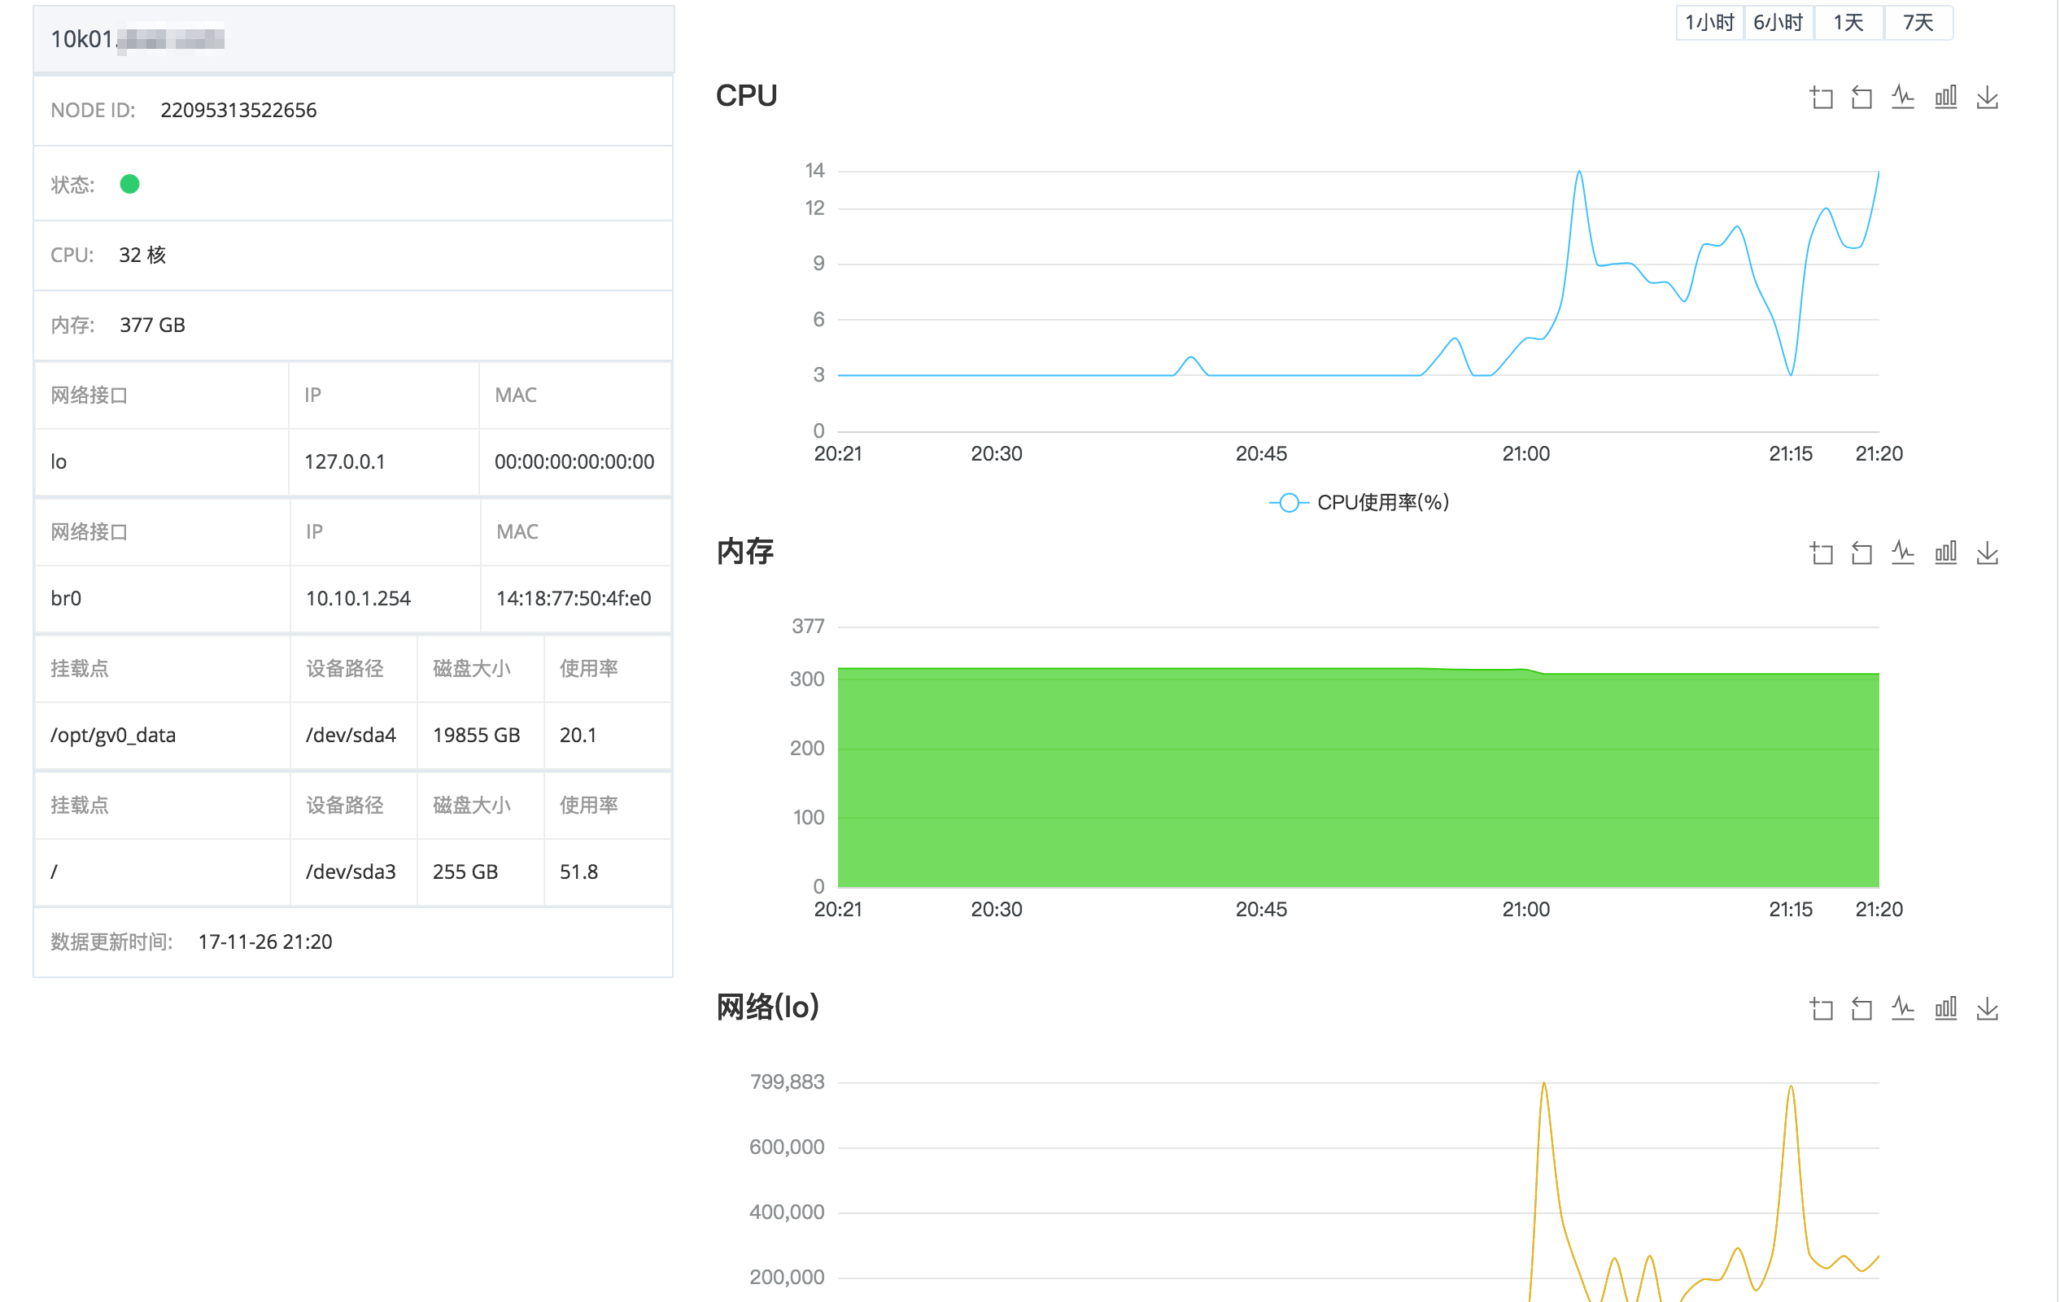Click the 10k01 node title header
Screen dimensions: 2060x1302
coord(353,38)
